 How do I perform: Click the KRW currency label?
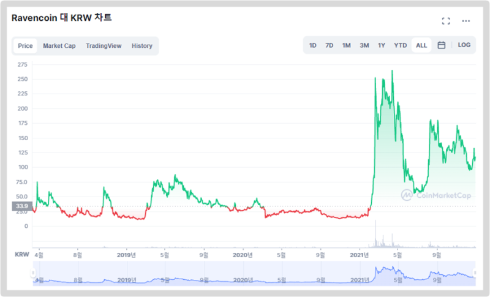tap(22, 255)
